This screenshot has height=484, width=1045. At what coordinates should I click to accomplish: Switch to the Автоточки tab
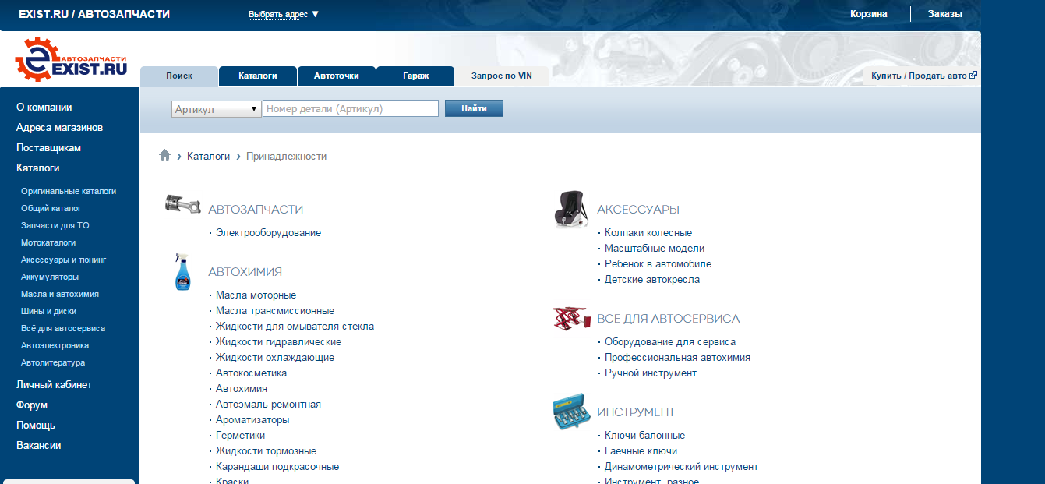coord(337,76)
